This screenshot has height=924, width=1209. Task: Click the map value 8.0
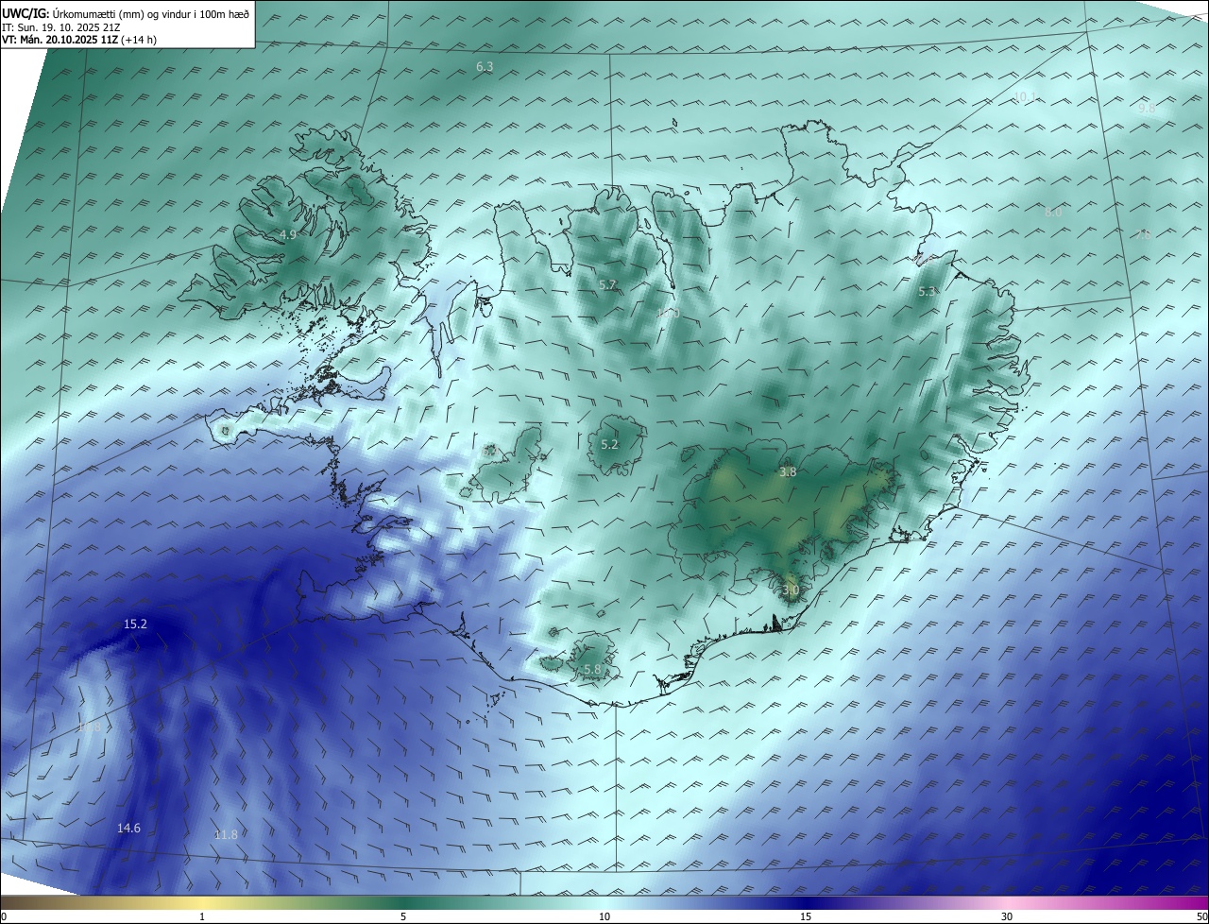click(x=1053, y=213)
